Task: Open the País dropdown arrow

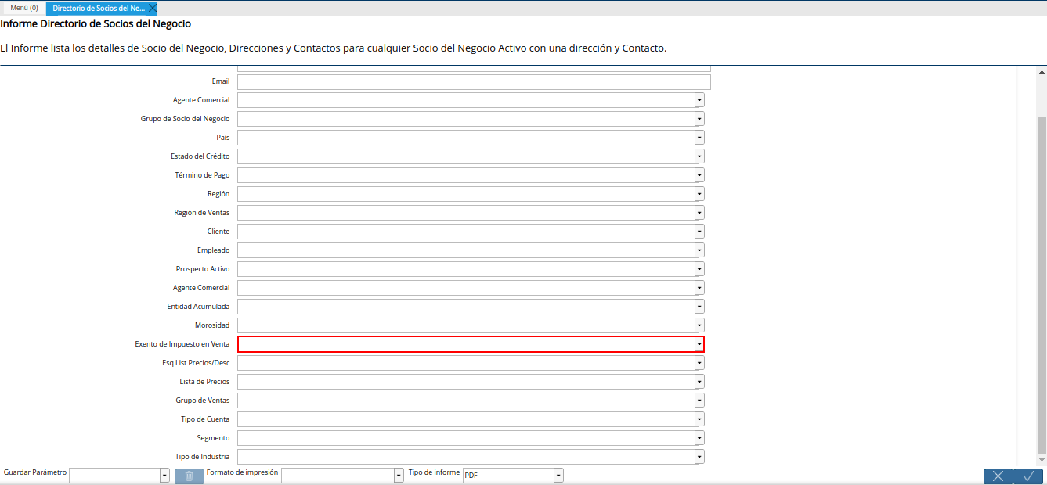Action: 699,138
